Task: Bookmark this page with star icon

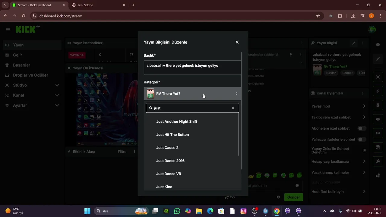Action: (318, 16)
